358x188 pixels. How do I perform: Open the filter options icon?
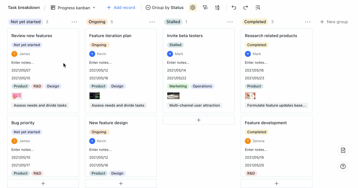pyautogui.click(x=205, y=7)
